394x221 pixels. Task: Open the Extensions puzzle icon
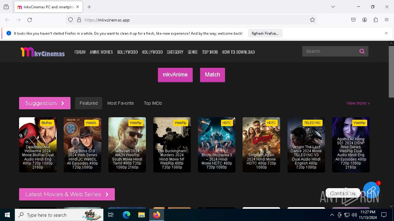click(376, 20)
